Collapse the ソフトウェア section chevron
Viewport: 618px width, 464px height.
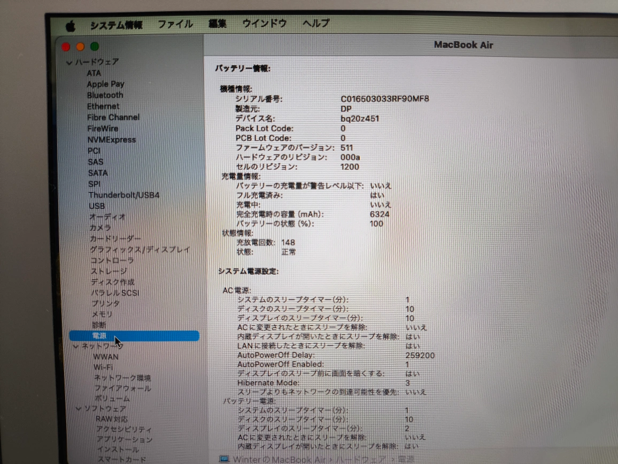tap(79, 409)
